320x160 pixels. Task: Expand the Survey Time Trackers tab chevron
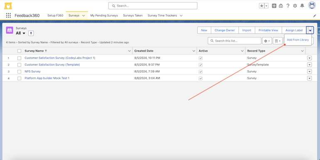click(181, 15)
